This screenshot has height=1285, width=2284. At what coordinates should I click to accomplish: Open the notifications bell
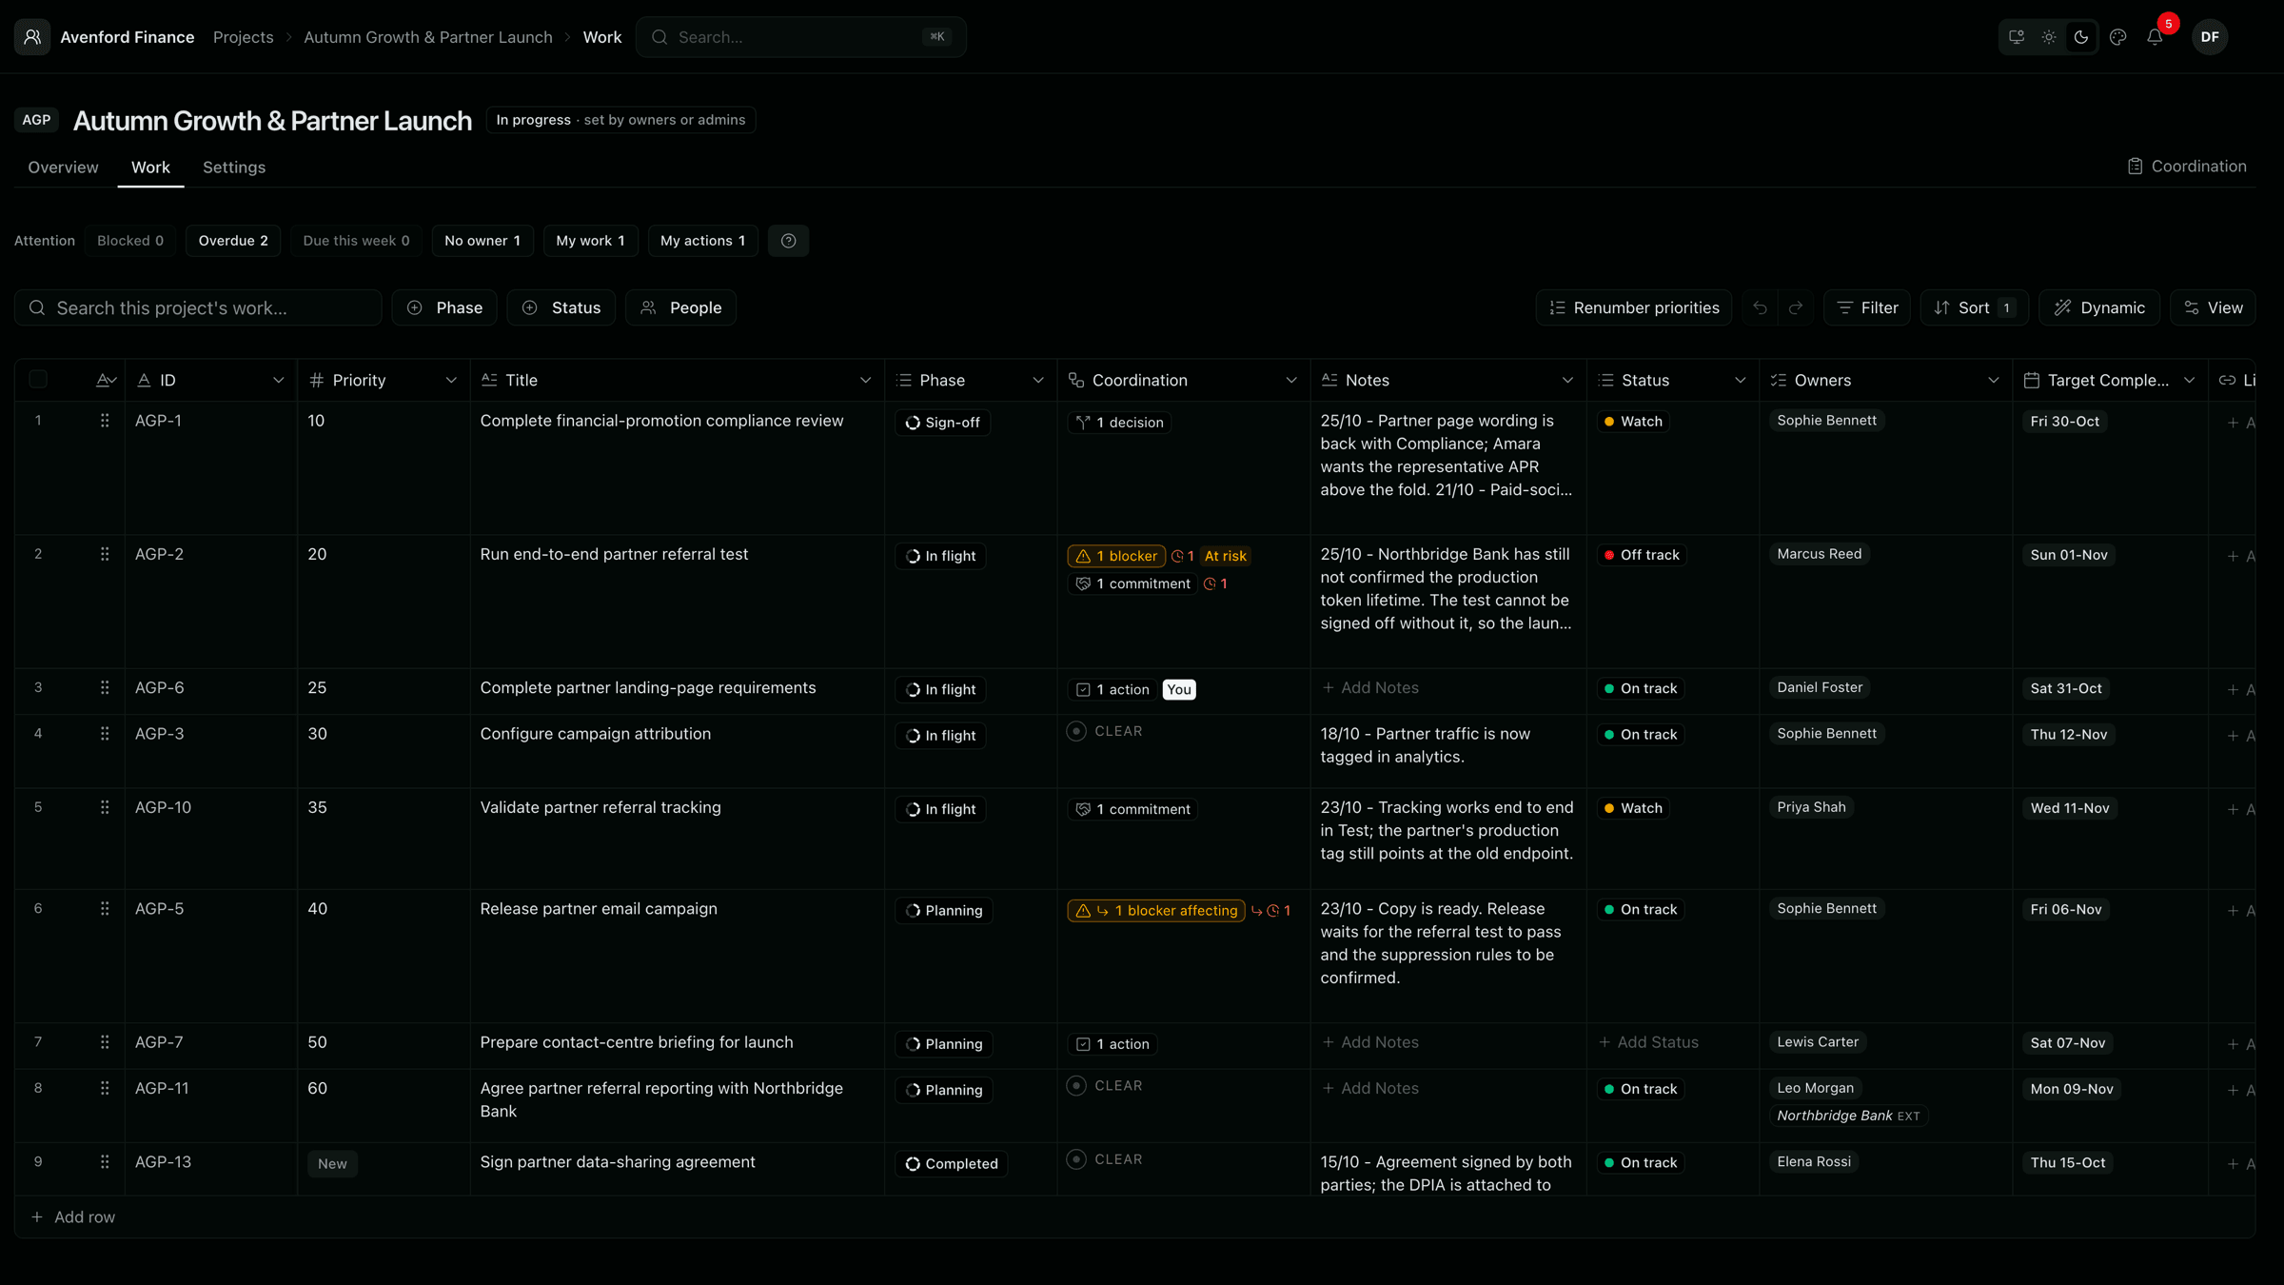2155,37
